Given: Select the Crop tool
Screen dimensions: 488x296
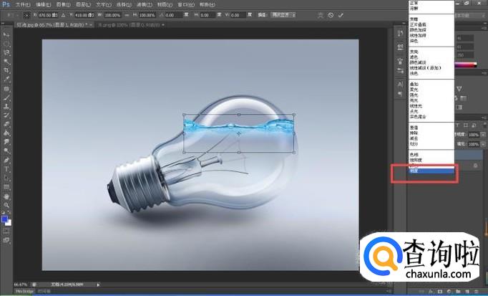Looking at the screenshot, I should pyautogui.click(x=6, y=71).
